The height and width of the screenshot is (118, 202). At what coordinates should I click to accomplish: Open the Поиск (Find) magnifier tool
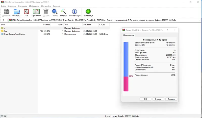(x=55, y=12)
